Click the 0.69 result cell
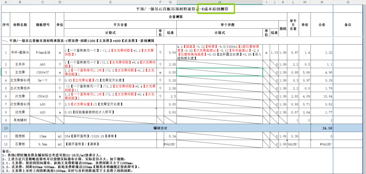This screenshot has width=366, height=174. tap(170, 53)
